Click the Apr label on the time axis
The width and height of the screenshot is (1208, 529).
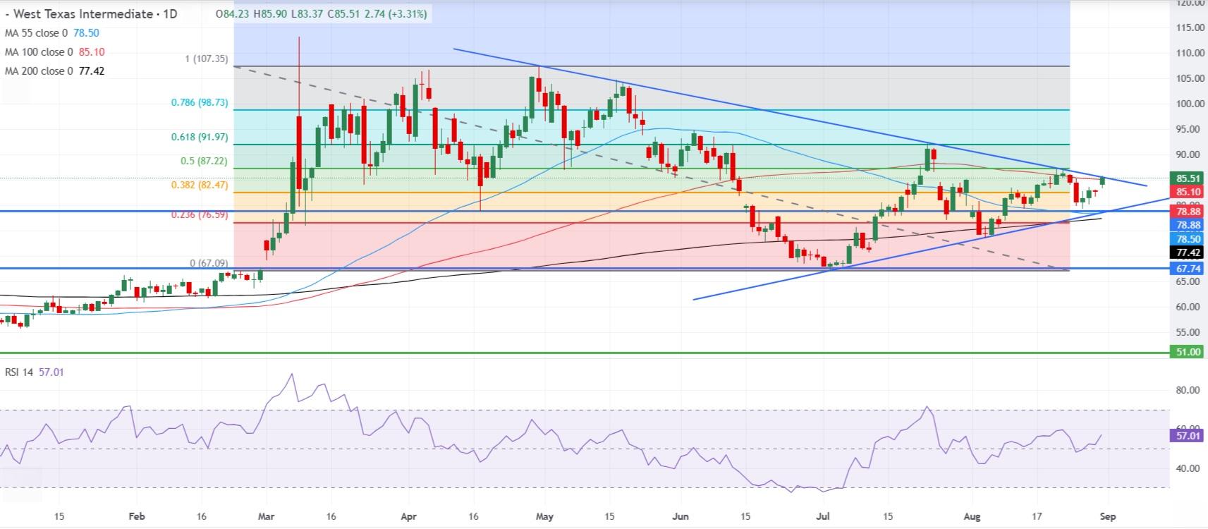[408, 516]
